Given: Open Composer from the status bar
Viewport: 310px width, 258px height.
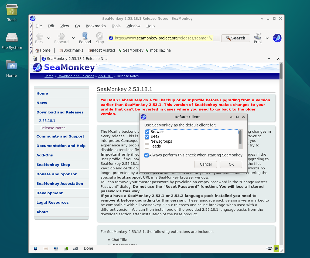Looking at the screenshot, I should point(56,249).
